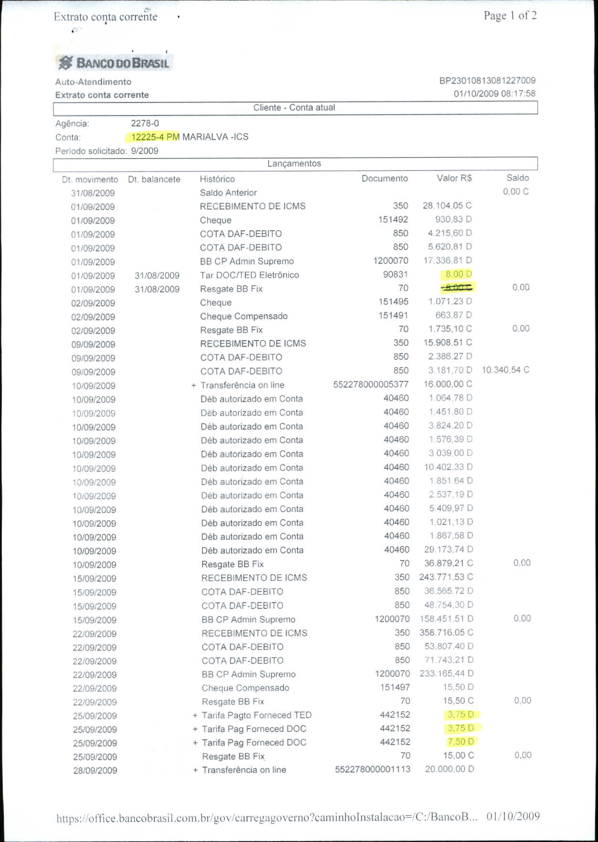The image size is (598, 842).
Task: Click the Saldo column header
Action: [x=517, y=178]
